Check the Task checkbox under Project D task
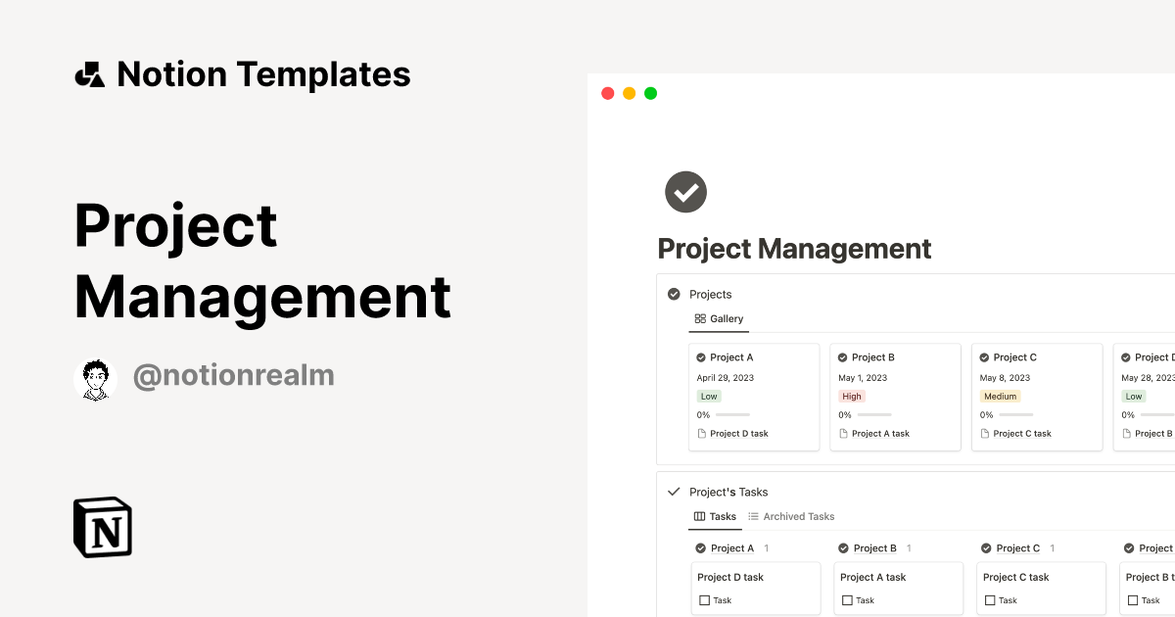This screenshot has height=617, width=1175. (x=704, y=599)
